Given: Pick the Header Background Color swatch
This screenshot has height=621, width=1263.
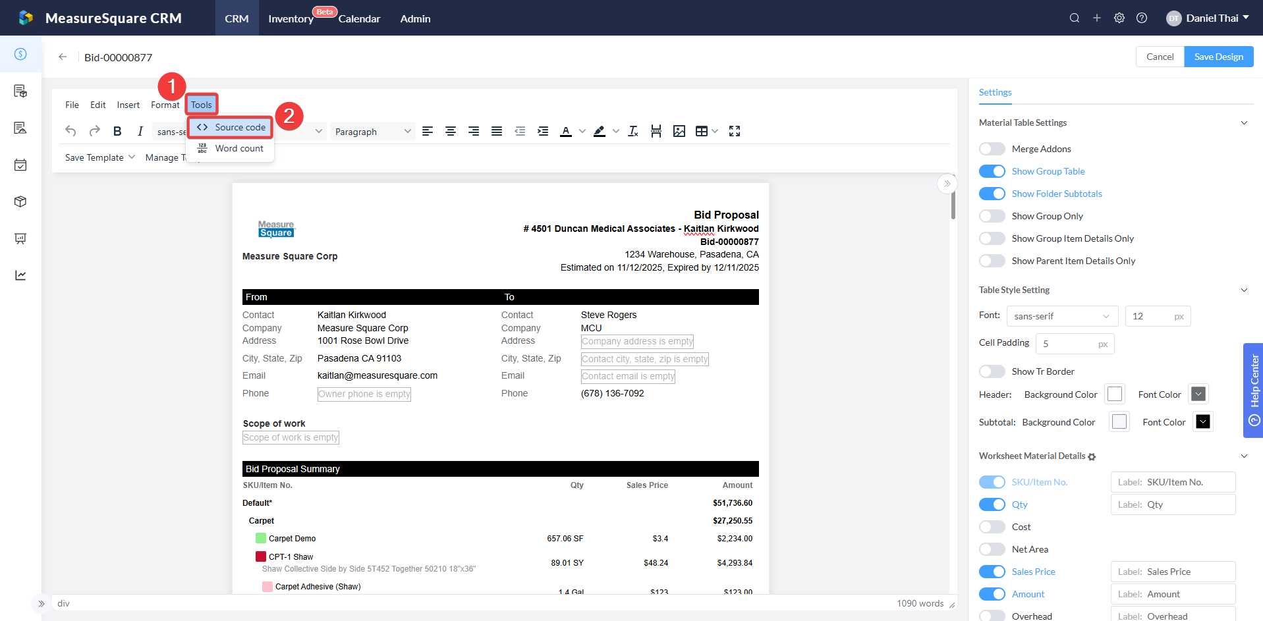Looking at the screenshot, I should pos(1115,394).
